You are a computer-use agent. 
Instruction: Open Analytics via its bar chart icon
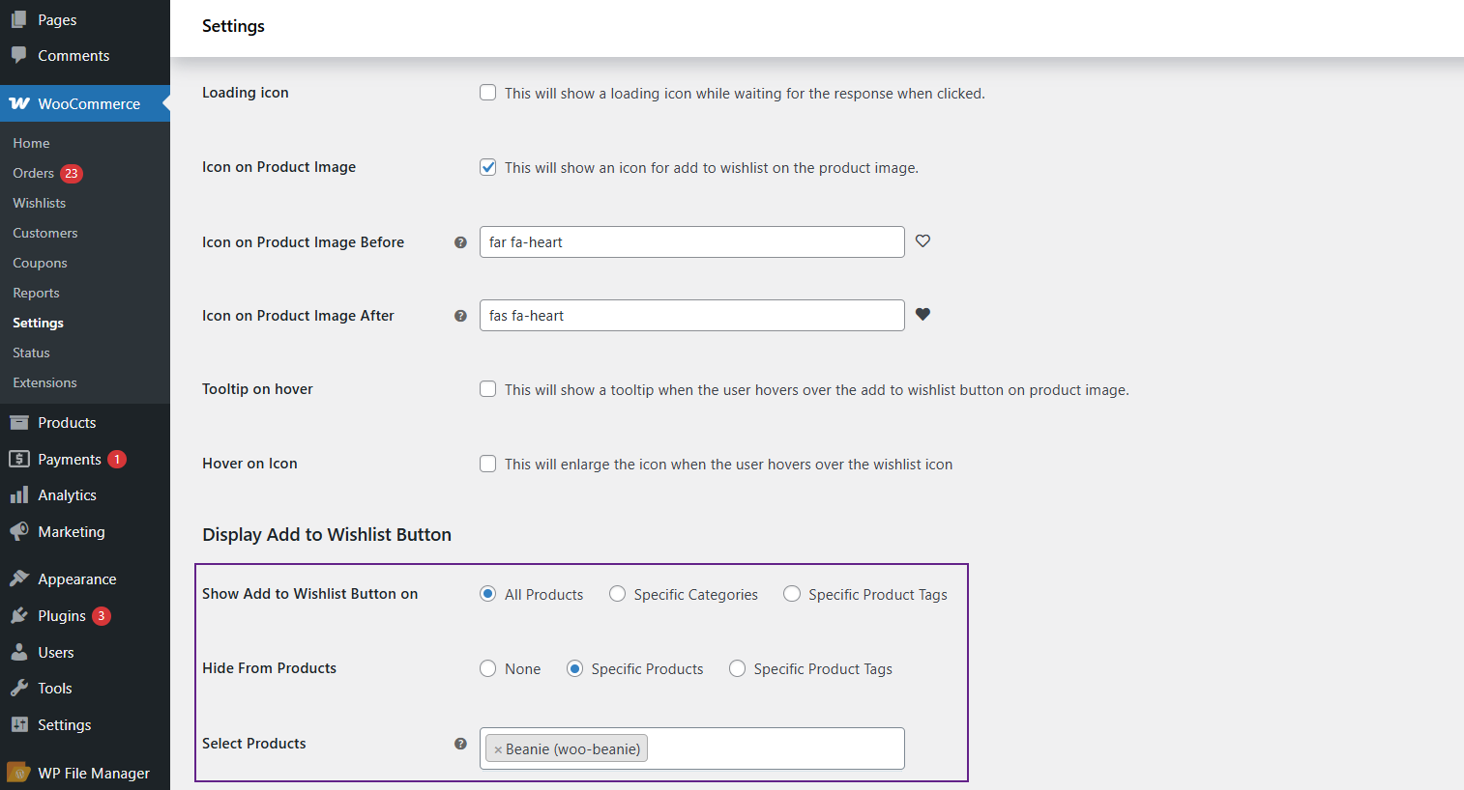click(18, 495)
